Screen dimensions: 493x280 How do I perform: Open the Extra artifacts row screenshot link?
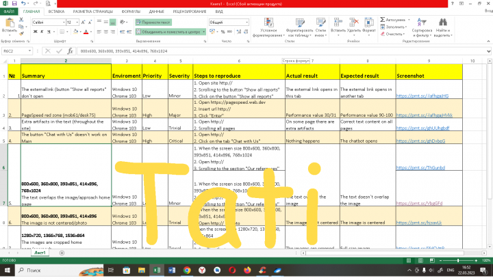[x=422, y=128]
